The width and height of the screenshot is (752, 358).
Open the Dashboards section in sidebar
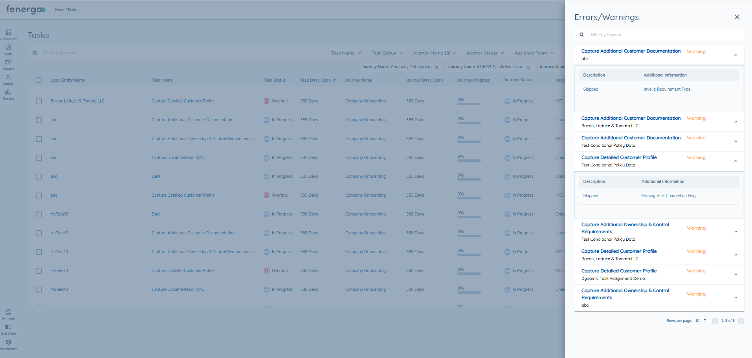click(8, 34)
